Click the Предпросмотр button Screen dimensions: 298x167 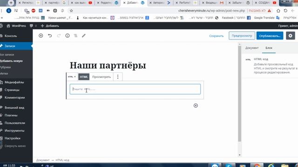[242, 36]
